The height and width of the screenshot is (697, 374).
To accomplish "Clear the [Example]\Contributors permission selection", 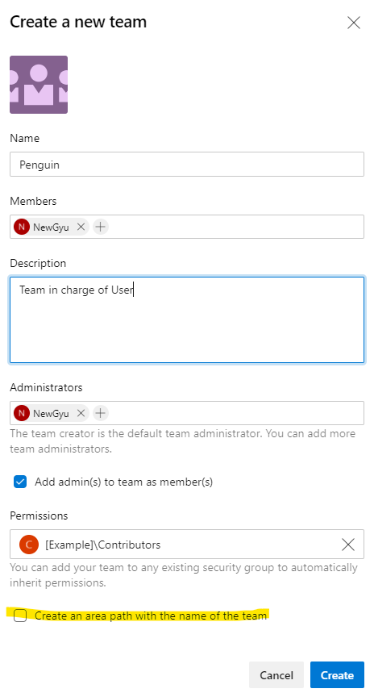I will [348, 544].
